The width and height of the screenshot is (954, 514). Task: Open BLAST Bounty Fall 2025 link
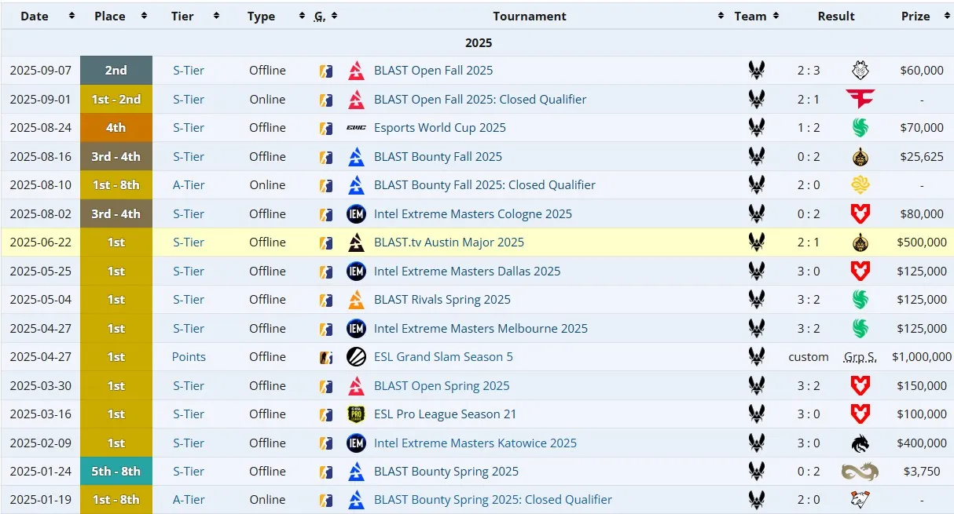click(x=438, y=156)
